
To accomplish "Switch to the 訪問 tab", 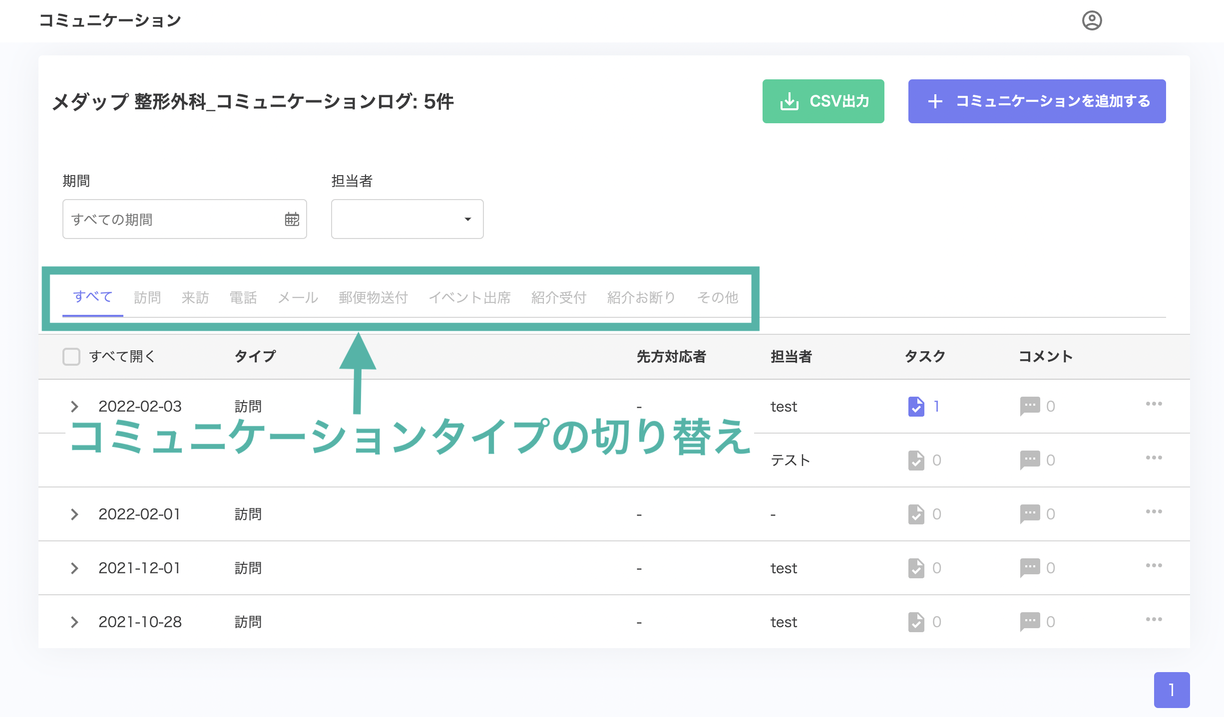I will (x=147, y=297).
